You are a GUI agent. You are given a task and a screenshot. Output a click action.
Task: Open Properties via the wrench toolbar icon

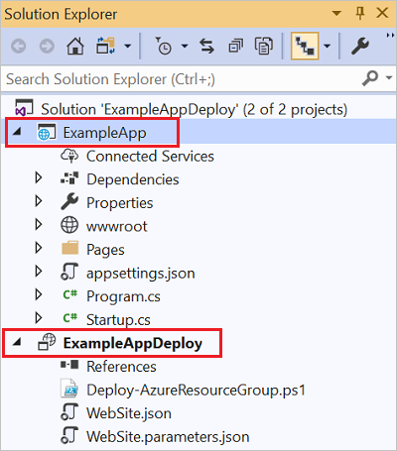[x=360, y=46]
